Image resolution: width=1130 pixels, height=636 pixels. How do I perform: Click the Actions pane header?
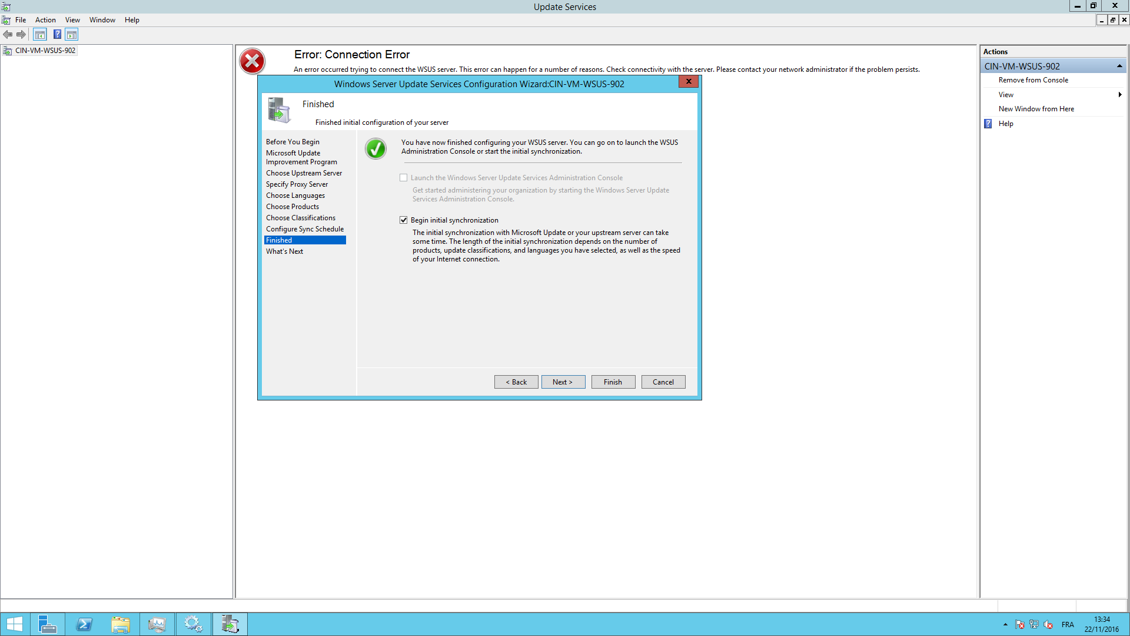point(1053,52)
